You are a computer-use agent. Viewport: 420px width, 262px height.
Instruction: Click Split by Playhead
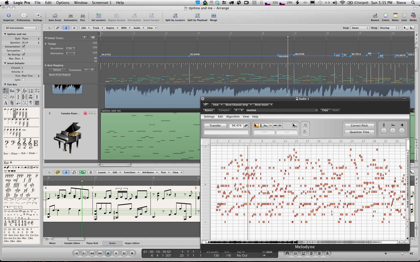point(197,17)
